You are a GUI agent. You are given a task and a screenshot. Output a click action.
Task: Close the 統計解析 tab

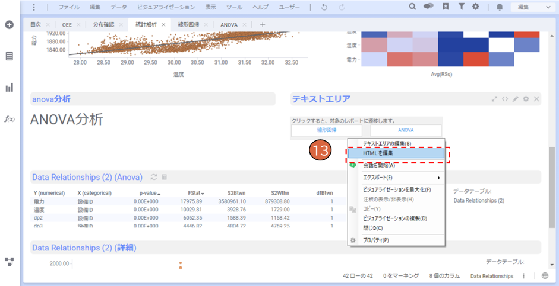(x=163, y=25)
